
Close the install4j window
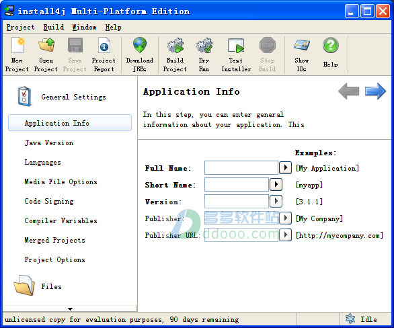point(383,11)
